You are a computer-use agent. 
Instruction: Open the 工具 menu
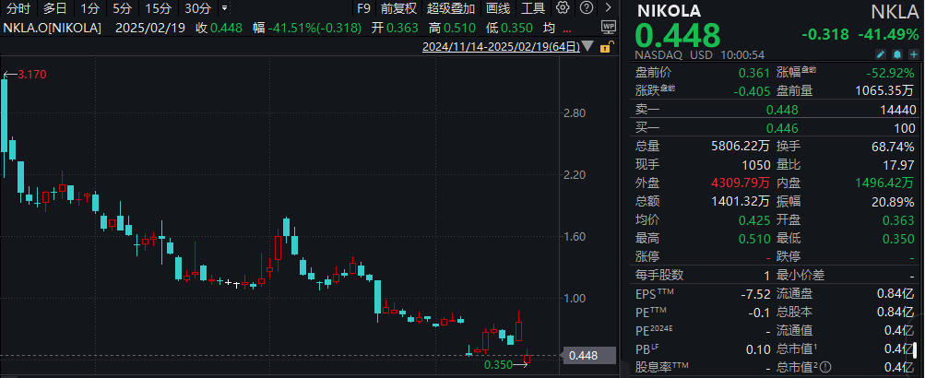(x=533, y=9)
